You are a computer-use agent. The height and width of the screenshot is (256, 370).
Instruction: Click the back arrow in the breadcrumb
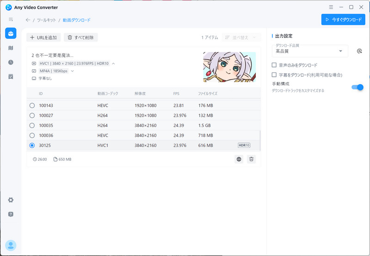pyautogui.click(x=28, y=20)
